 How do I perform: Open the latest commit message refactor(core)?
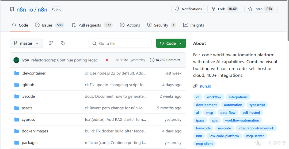pyautogui.click(x=66, y=60)
